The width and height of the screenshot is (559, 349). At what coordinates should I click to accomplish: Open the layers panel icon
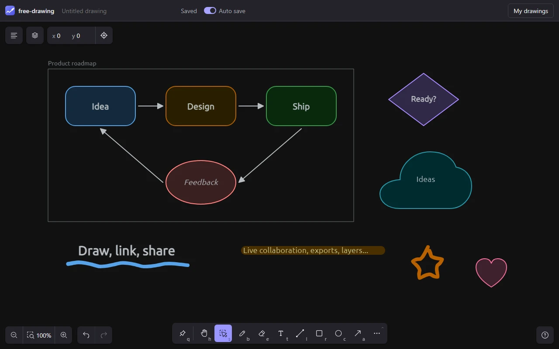[x=35, y=35]
